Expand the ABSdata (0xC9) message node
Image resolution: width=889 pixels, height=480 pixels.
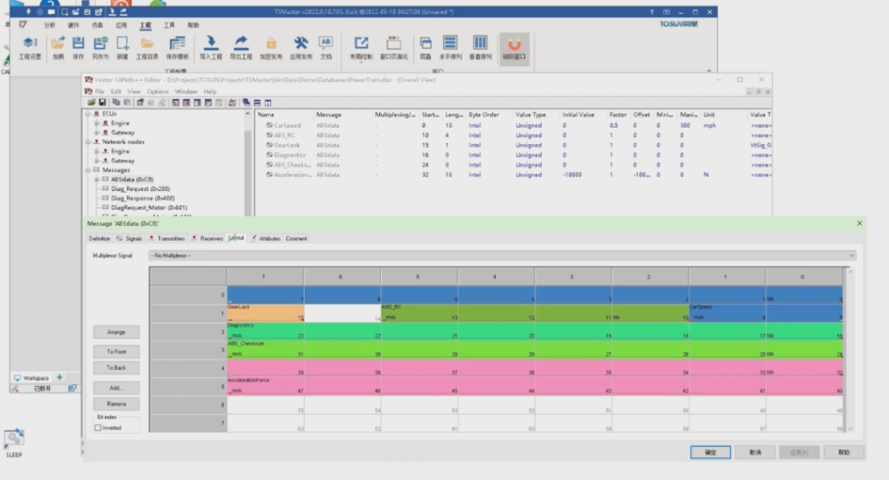coord(97,180)
